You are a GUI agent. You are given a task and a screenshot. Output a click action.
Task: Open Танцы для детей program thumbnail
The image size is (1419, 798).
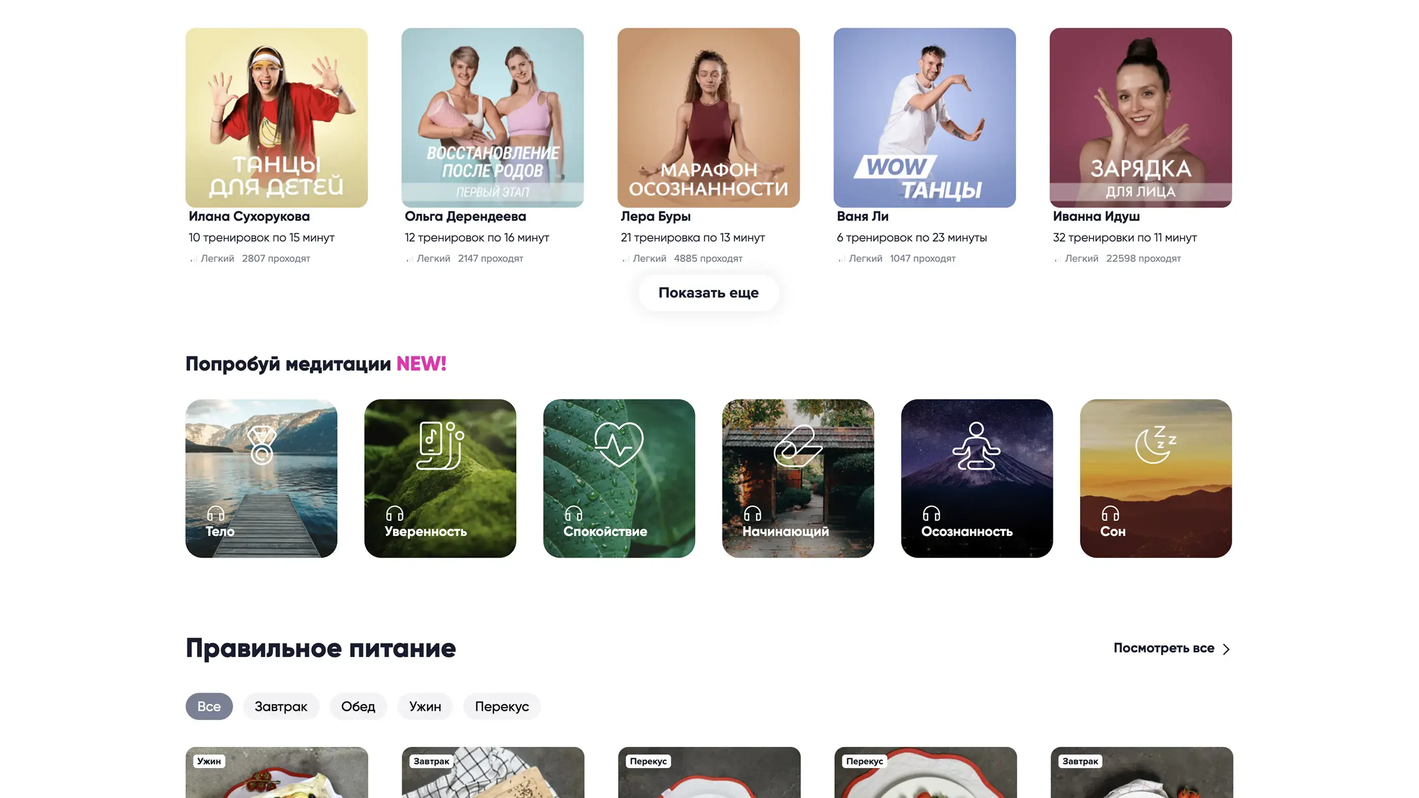coord(276,117)
